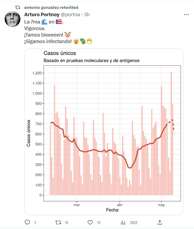
Task: Open the Casos únicos chart image
Action: click(104, 132)
